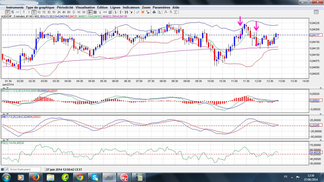Select the daily D timeframe button
The width and height of the screenshot is (324, 182).
tap(74, 12)
